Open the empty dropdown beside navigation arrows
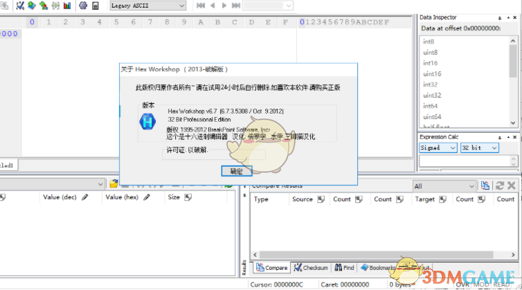The image size is (522, 290). tap(268, 6)
